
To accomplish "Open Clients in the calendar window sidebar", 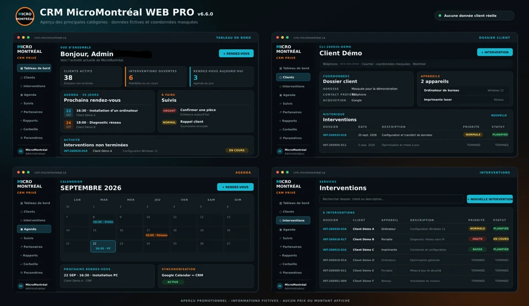I will [29, 212].
